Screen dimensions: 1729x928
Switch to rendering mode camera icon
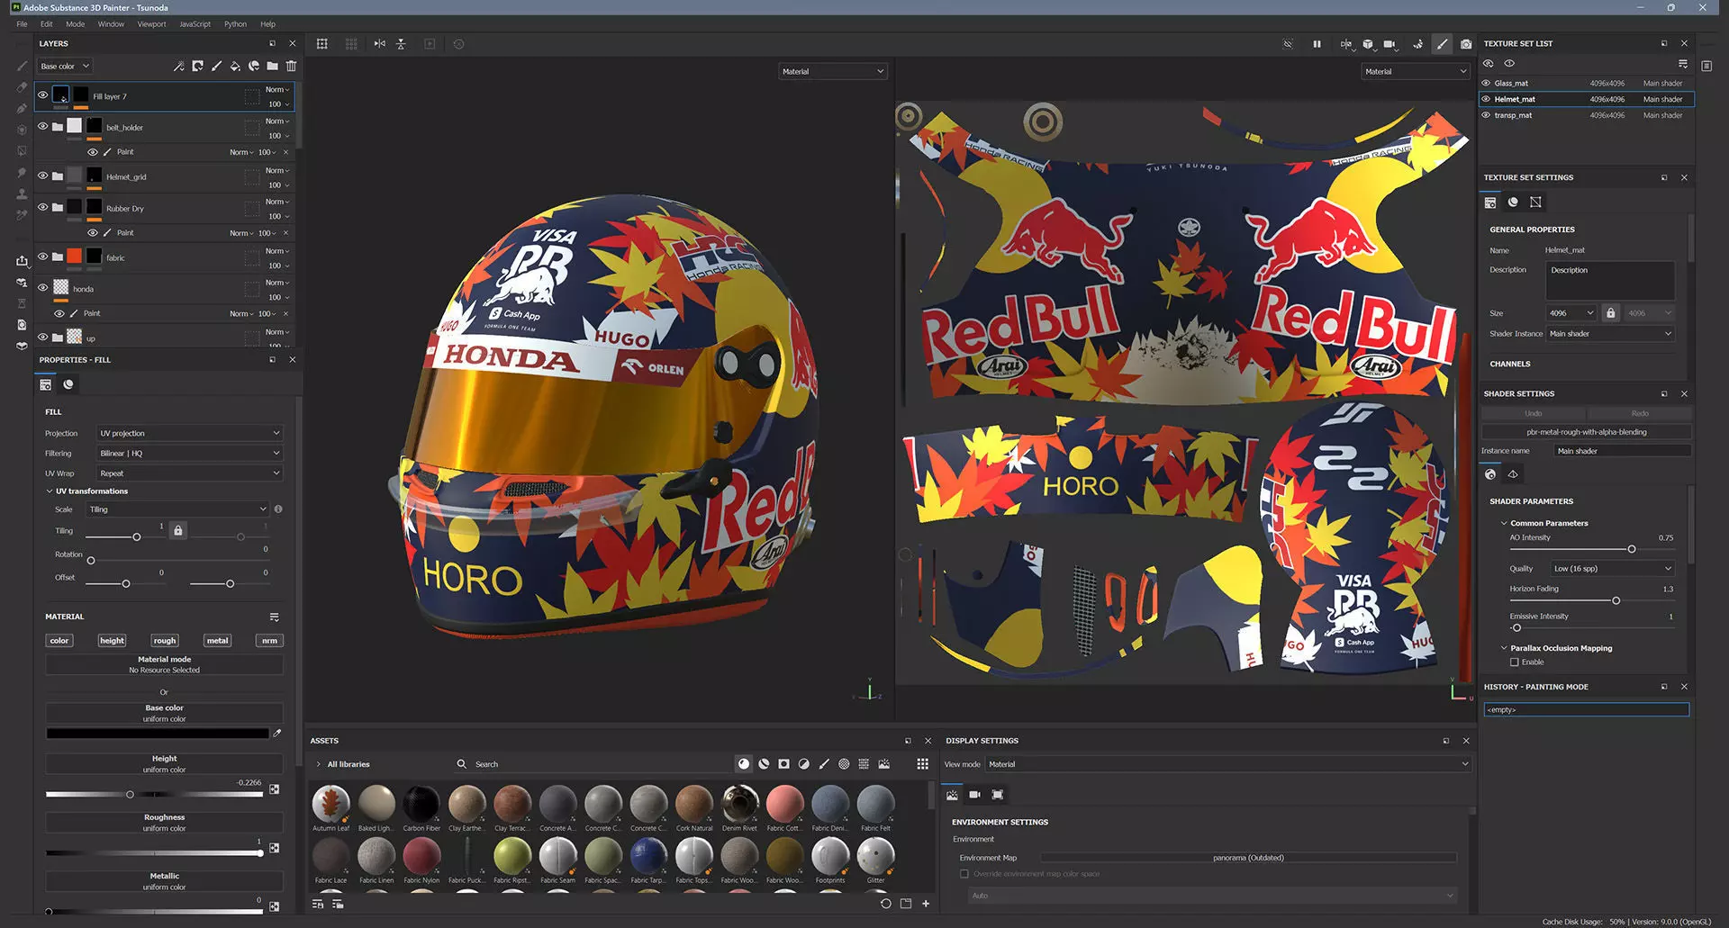click(x=1466, y=43)
